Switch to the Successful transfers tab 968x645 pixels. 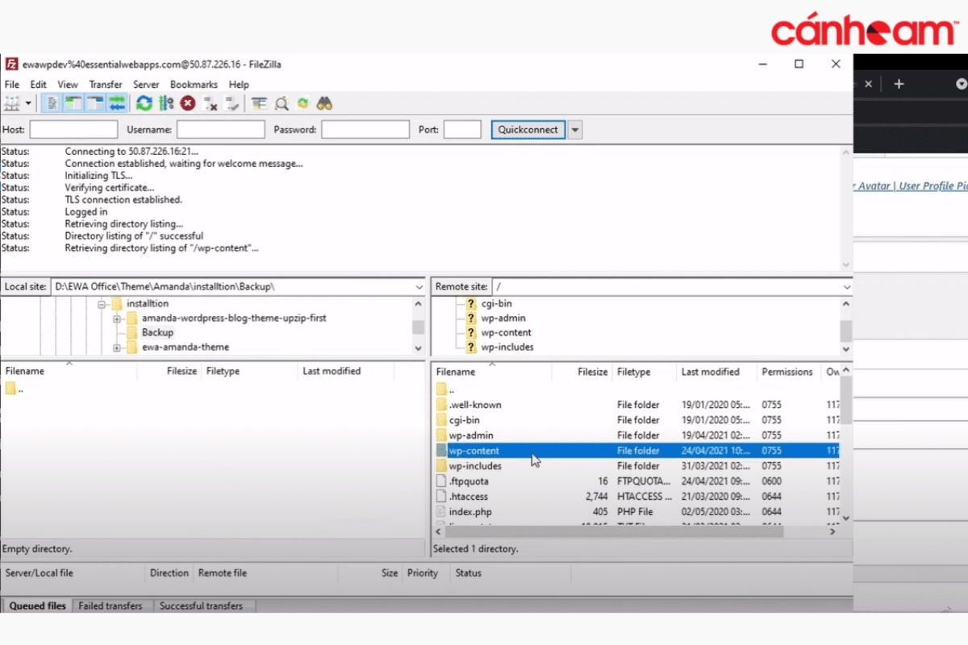(x=202, y=605)
